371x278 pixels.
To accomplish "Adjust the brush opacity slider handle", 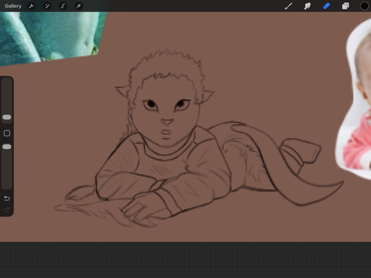I will 7,147.
